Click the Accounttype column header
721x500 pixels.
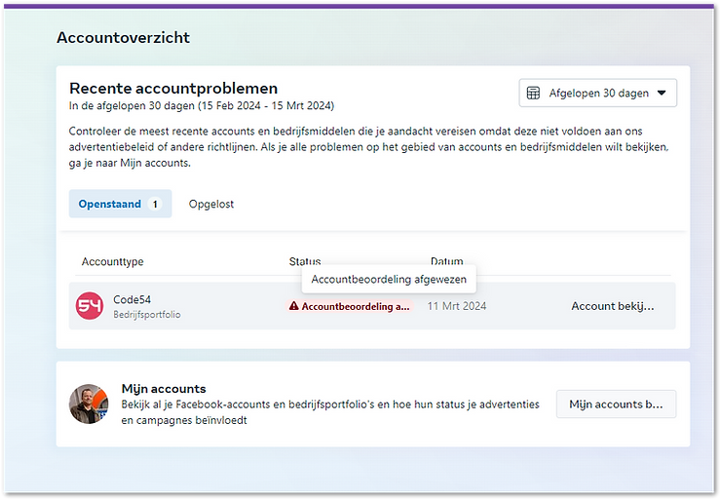click(x=113, y=262)
